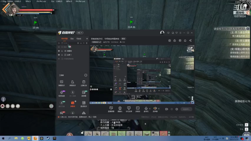Click the message icon left of title bar shirt
The height and width of the screenshot is (141, 251).
pyautogui.click(x=173, y=33)
